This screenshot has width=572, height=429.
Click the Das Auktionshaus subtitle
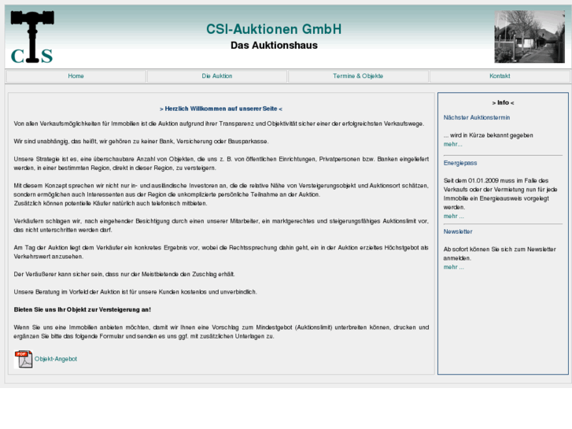(274, 46)
